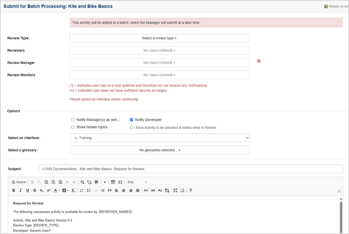Screen dimensions: 349x234
Task: Check Show hidden topics
Action: tap(73, 127)
